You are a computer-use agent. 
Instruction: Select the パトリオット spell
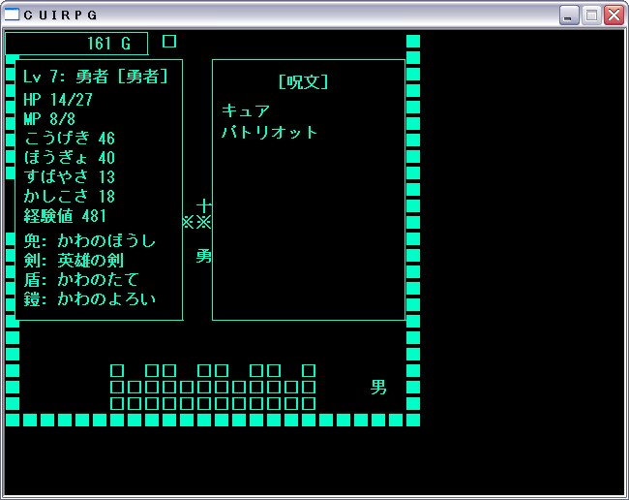pos(270,132)
